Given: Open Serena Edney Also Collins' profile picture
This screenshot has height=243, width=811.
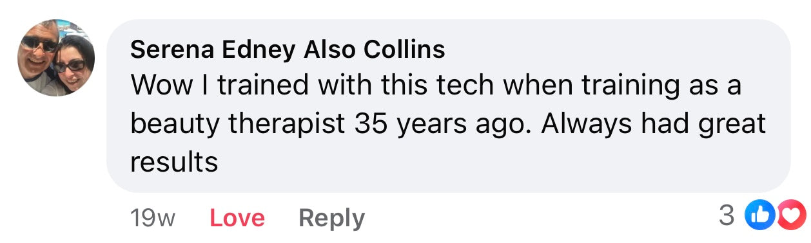Looking at the screenshot, I should (x=56, y=58).
